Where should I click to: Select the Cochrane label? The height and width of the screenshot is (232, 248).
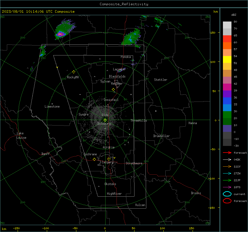pyautogui.click(x=90, y=154)
